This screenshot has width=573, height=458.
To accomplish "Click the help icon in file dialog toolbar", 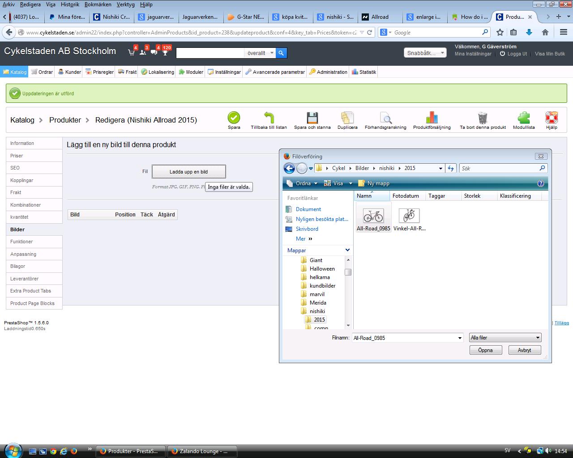I will 540,183.
